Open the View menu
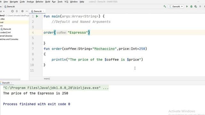 (6, 2)
